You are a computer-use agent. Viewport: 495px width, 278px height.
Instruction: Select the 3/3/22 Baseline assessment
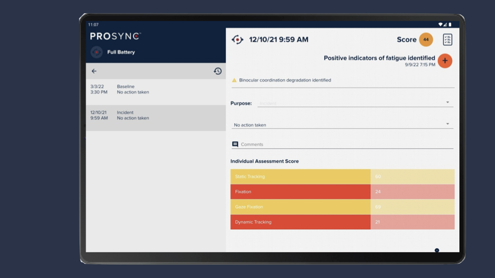[156, 92]
